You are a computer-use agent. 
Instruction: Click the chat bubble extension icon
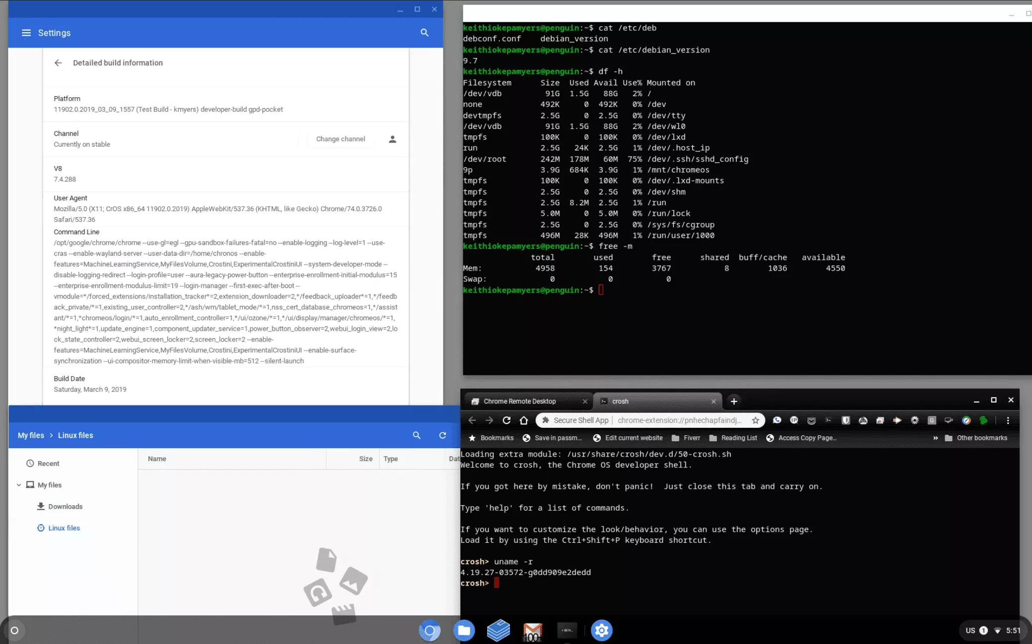coord(777,420)
